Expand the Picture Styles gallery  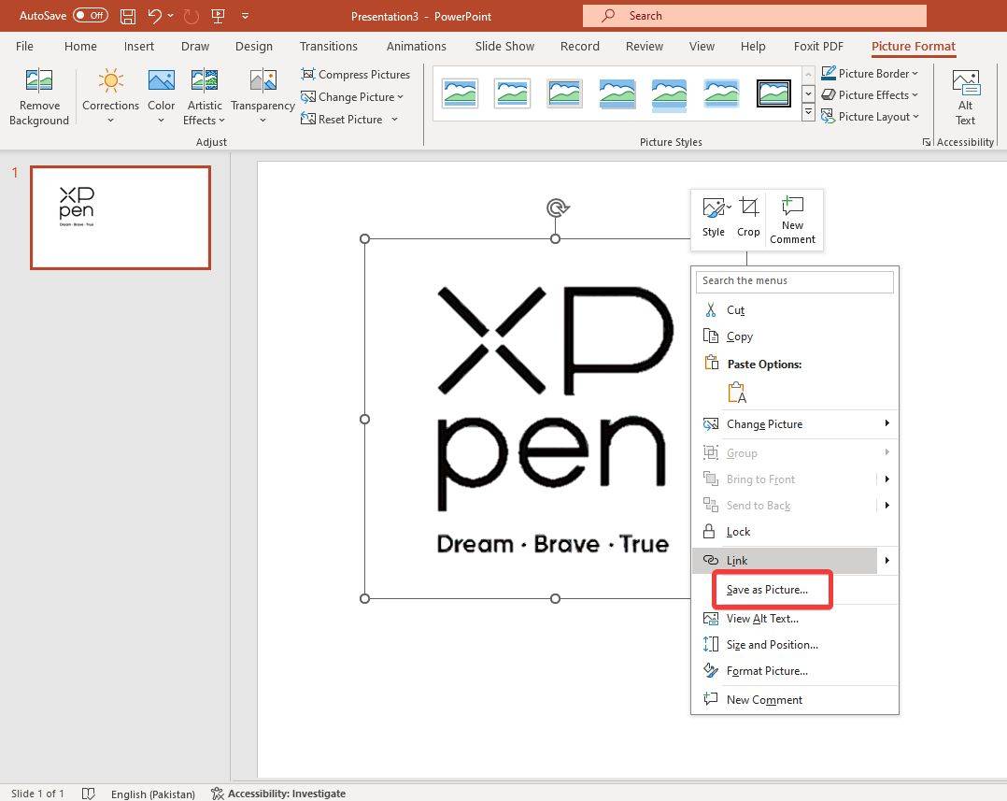[808, 114]
